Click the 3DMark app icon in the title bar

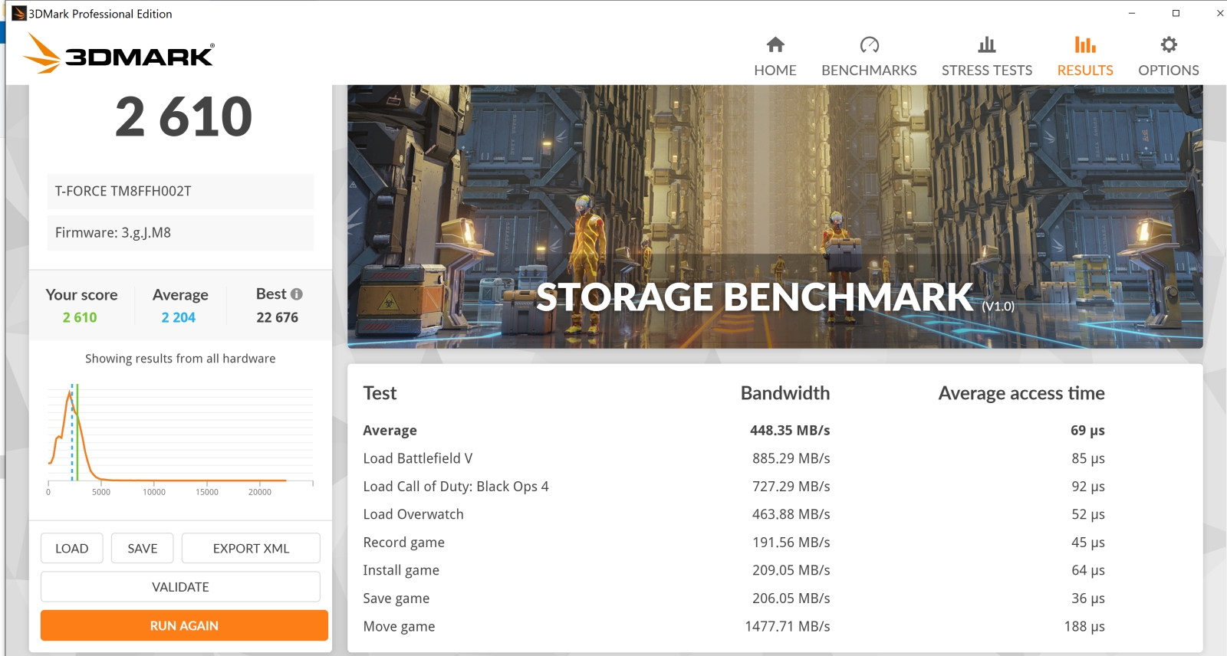19,13
